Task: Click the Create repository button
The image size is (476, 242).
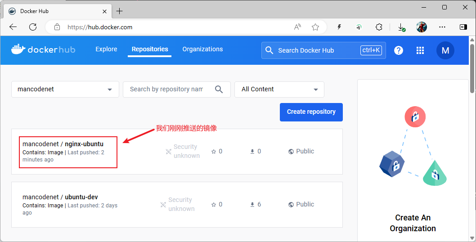Action: coord(311,112)
